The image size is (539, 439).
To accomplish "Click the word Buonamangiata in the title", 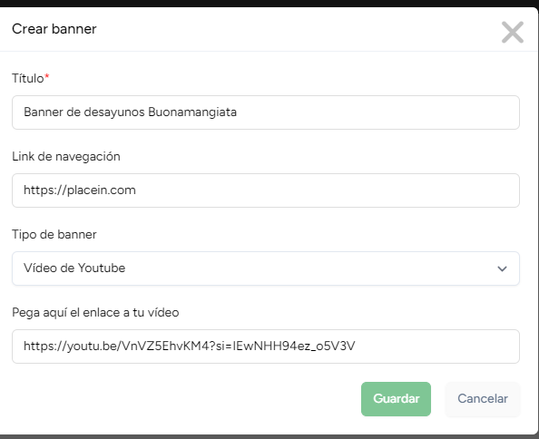I will (192, 112).
